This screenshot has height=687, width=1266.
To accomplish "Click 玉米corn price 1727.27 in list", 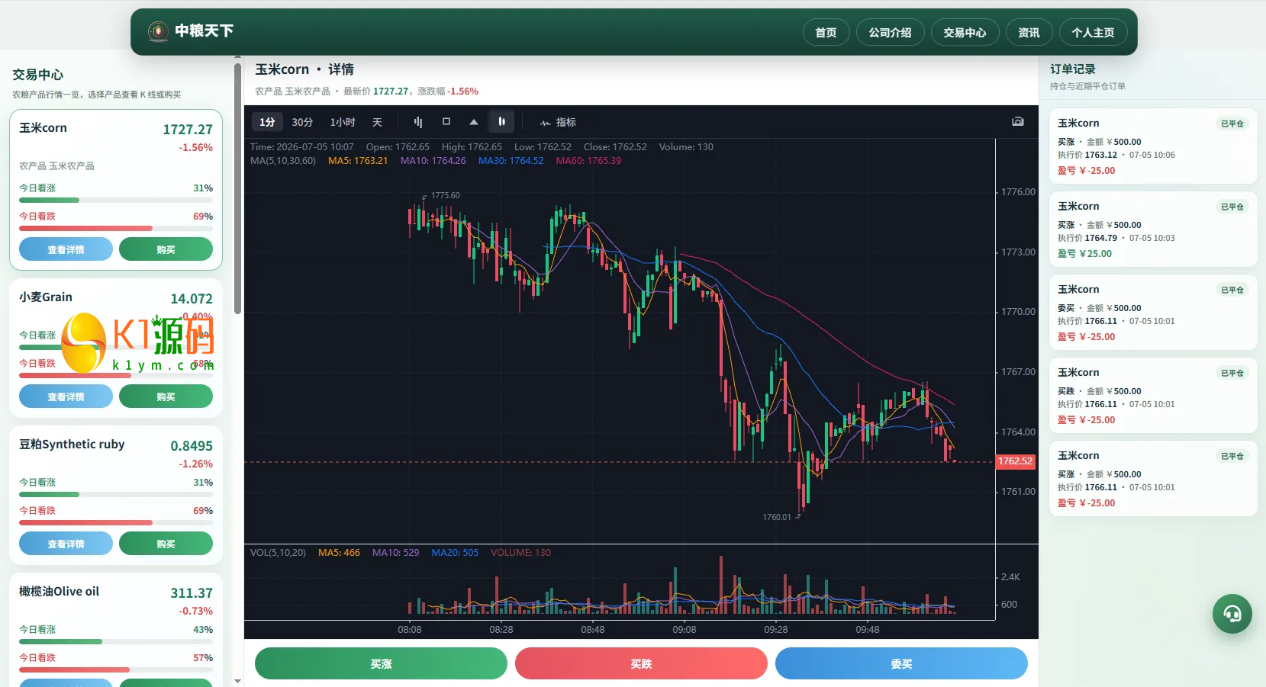I will pos(188,130).
